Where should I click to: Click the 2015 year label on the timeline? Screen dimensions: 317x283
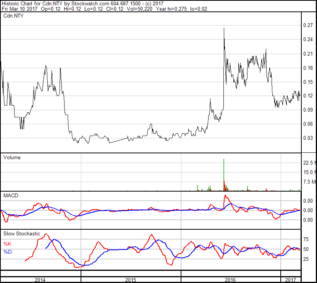point(131,280)
